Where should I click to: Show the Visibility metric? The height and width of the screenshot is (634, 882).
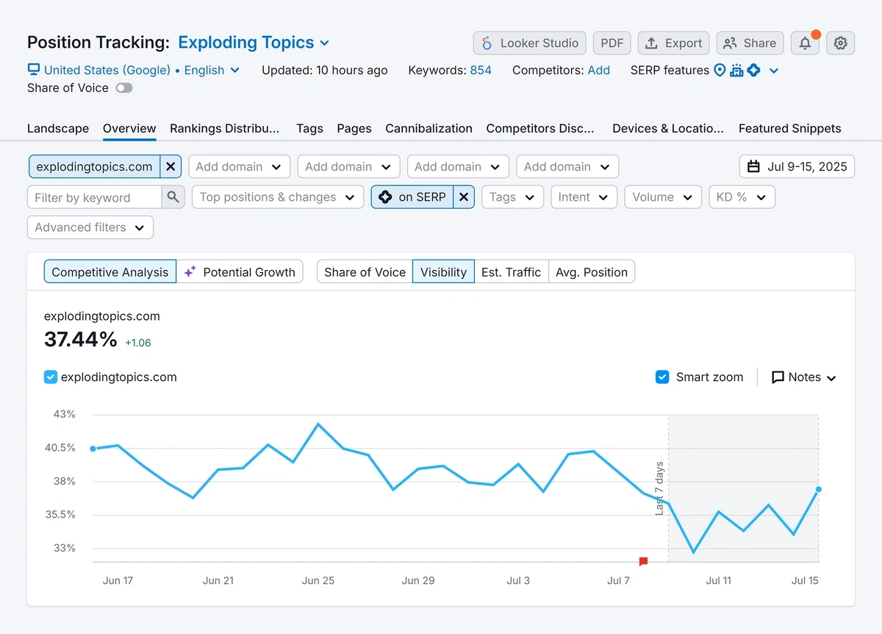(443, 271)
